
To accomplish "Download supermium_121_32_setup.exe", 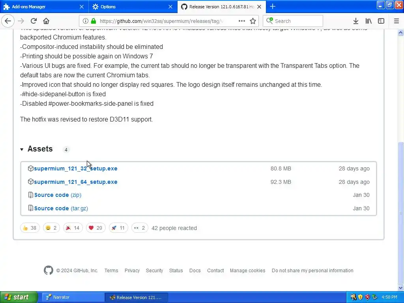I will pyautogui.click(x=75, y=168).
